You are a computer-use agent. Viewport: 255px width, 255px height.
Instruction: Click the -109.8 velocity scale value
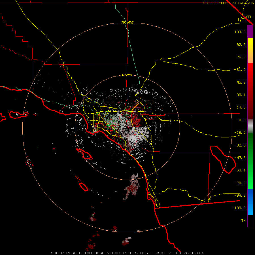click(x=239, y=208)
